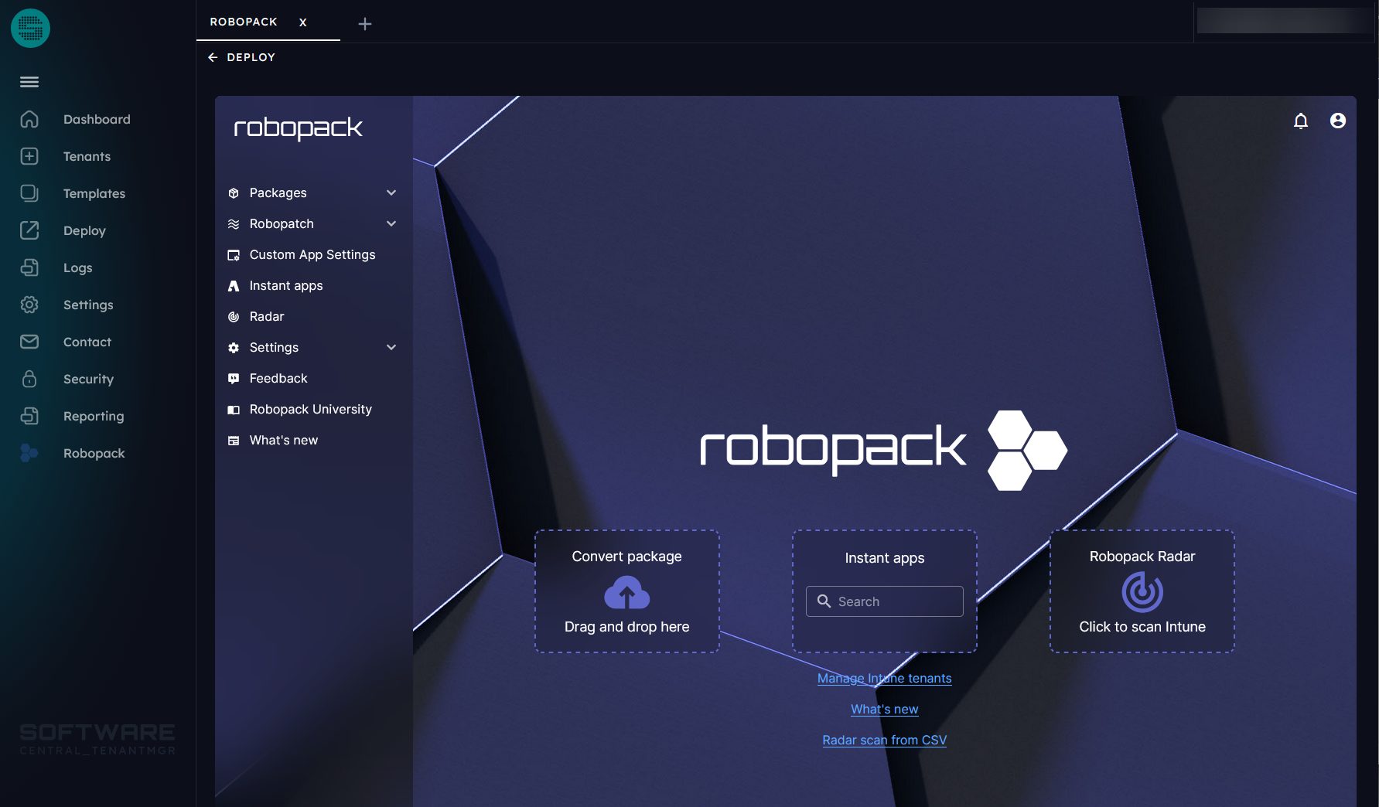Expand the Packages menu chevron

pyautogui.click(x=391, y=192)
